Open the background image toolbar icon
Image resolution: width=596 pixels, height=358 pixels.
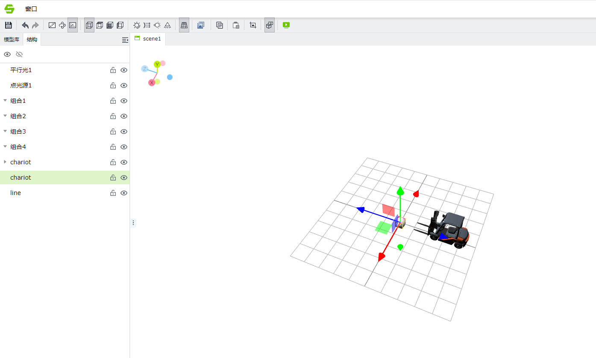(201, 25)
